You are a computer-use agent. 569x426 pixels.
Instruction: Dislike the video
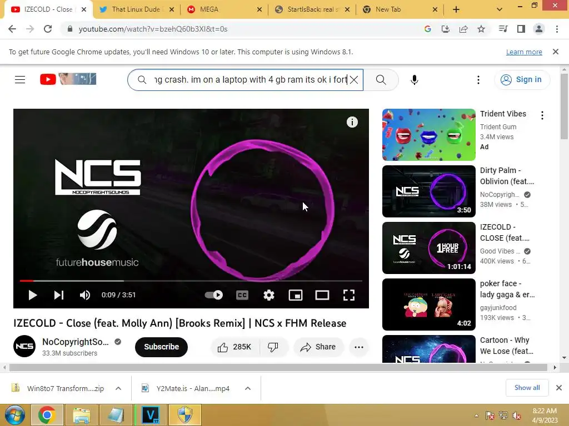(x=273, y=347)
